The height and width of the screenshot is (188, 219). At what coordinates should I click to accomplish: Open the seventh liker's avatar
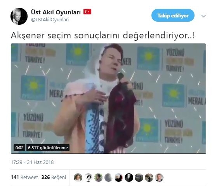[139, 178]
